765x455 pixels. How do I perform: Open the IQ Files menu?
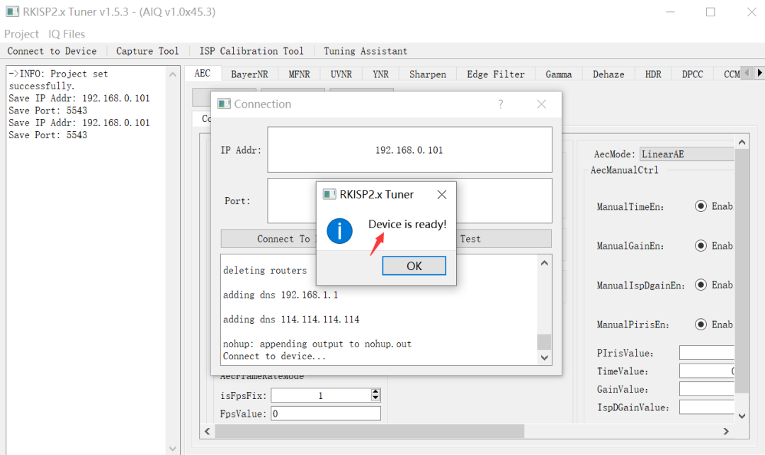click(67, 34)
